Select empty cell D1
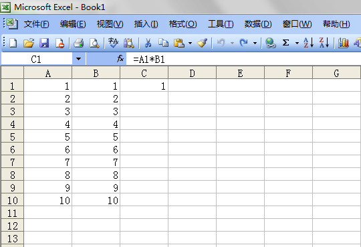Screen dimensions: 361x247 tap(193, 86)
